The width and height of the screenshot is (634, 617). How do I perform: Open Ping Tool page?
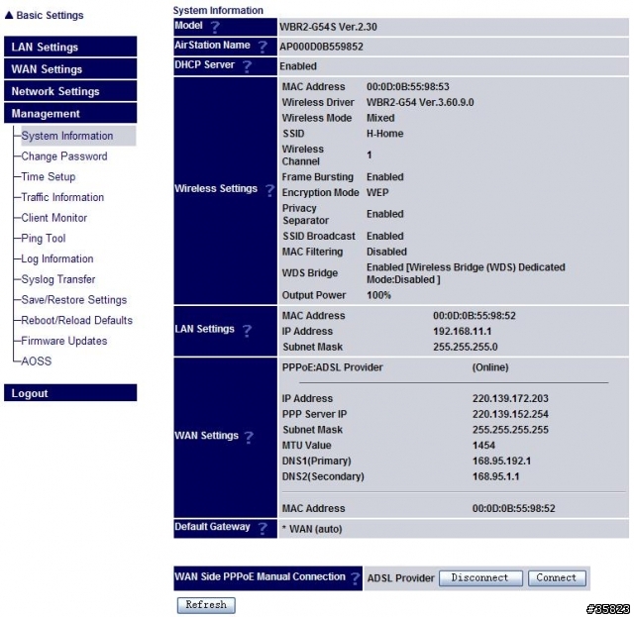(44, 239)
